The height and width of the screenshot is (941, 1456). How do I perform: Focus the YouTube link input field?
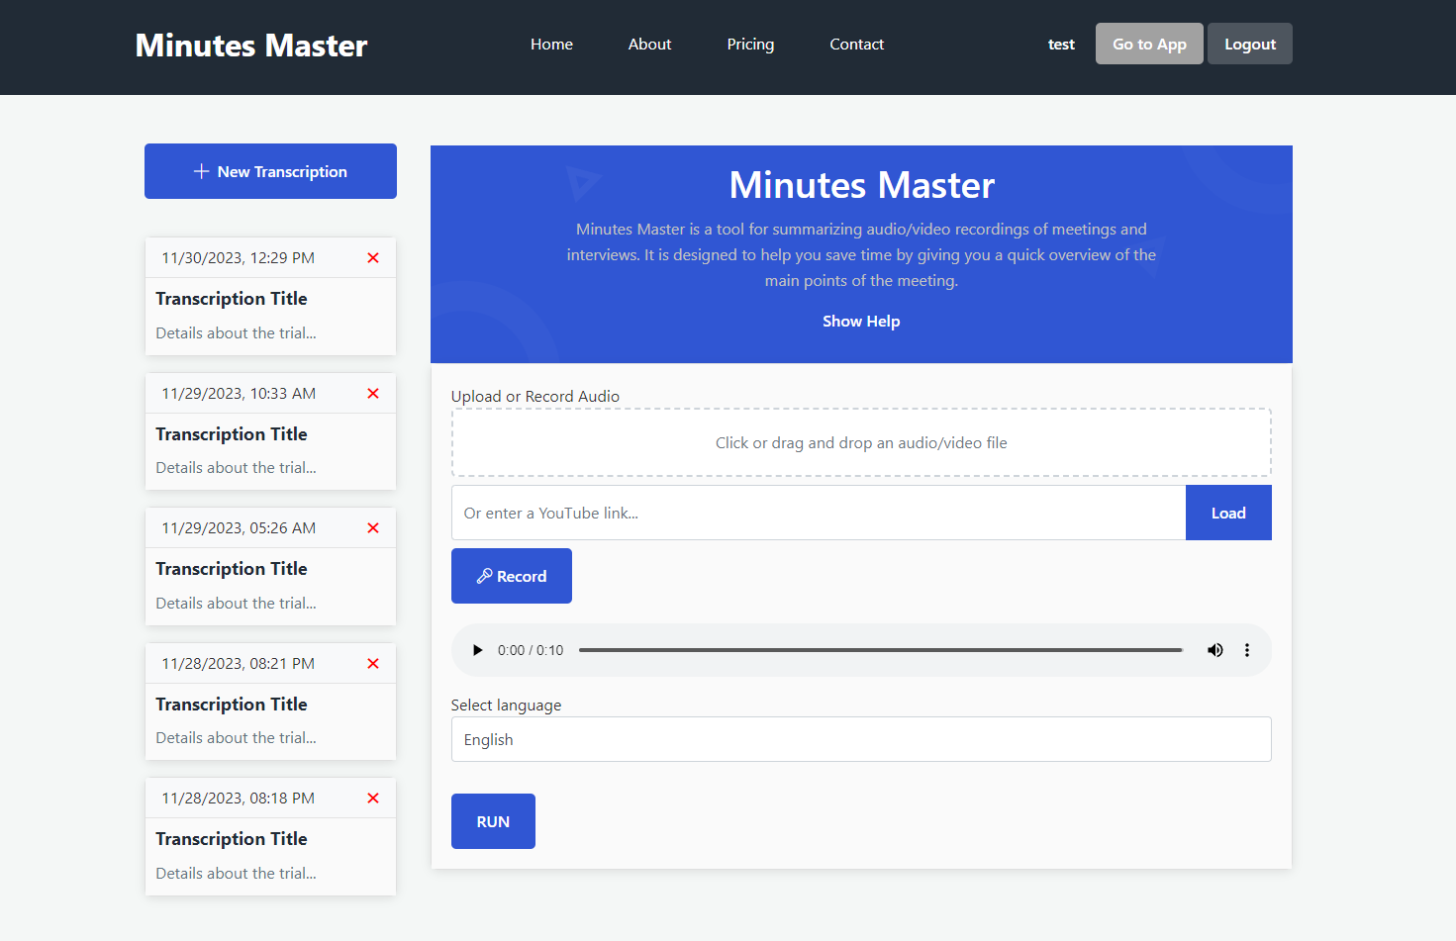[819, 513]
